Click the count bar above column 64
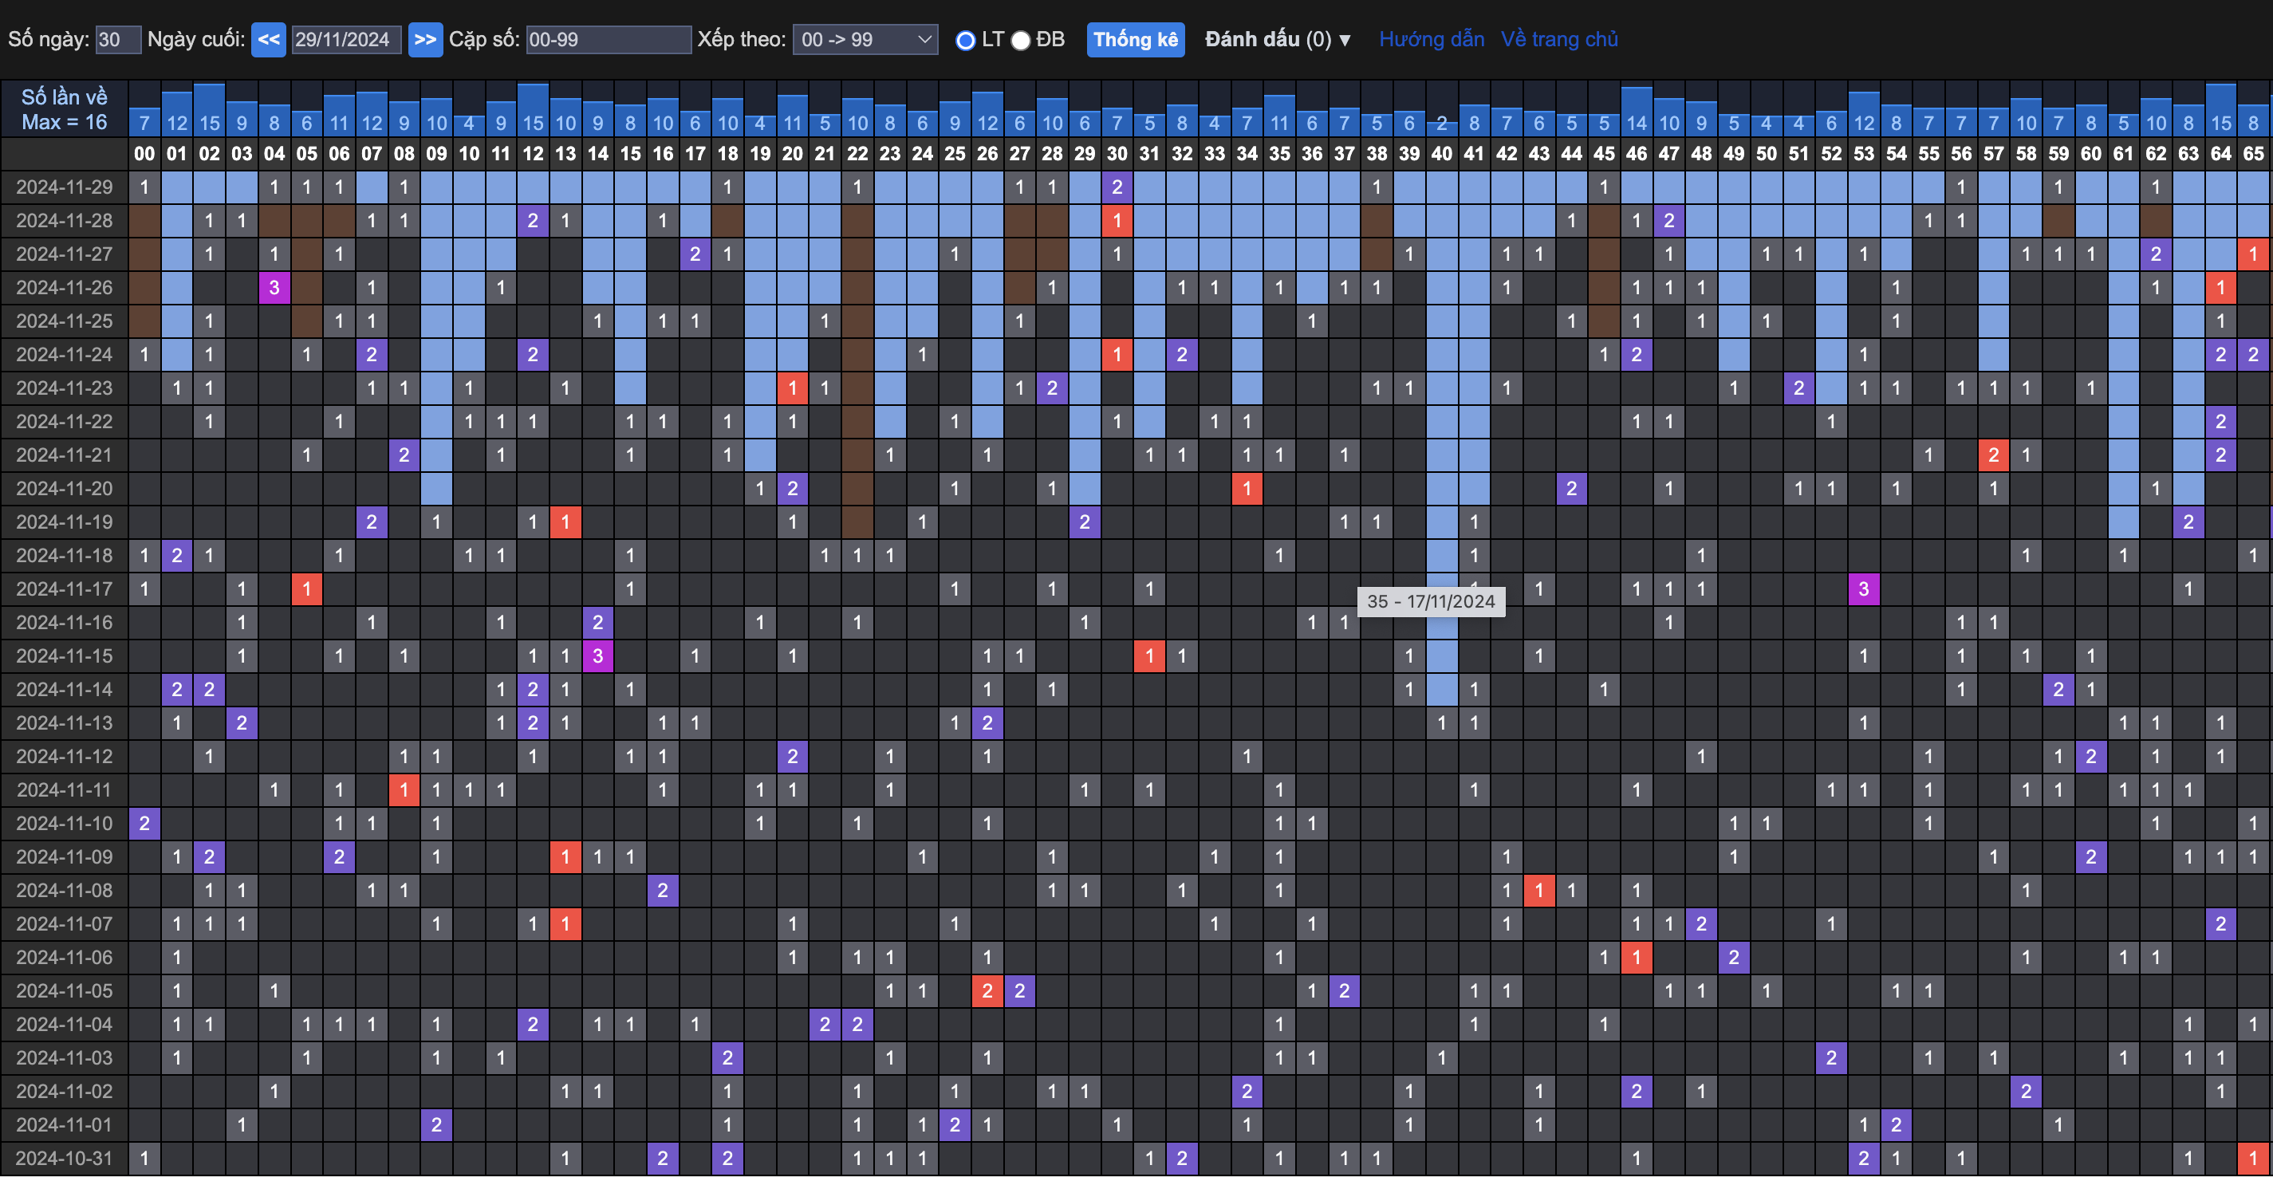This screenshot has width=2273, height=1177. point(2221,110)
